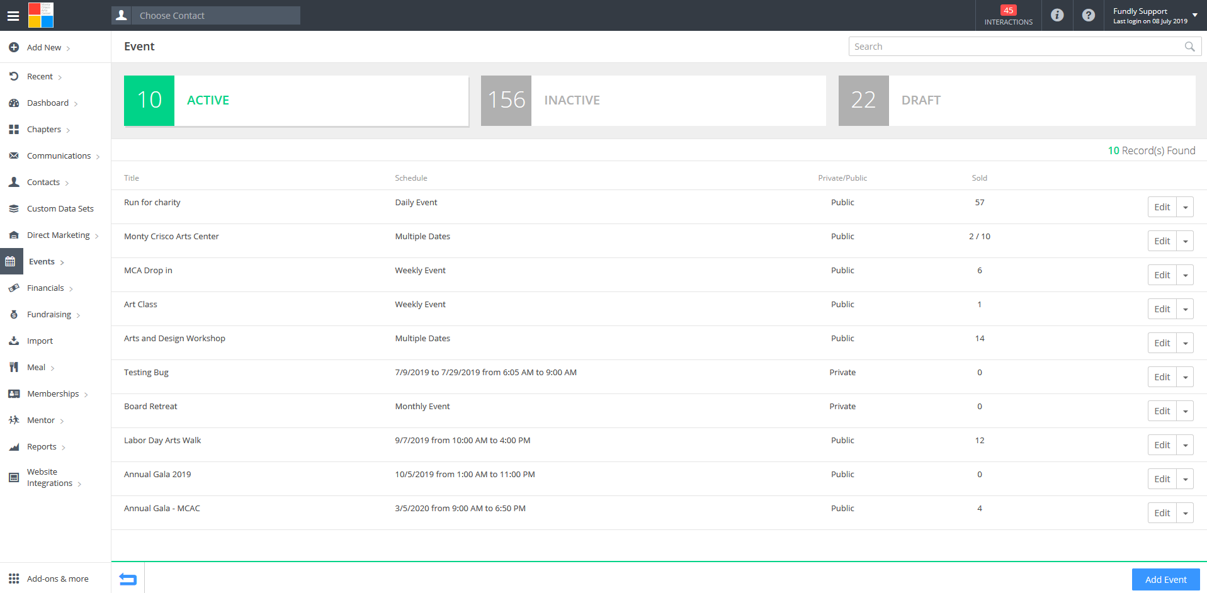Open the help question mark icon
1207x593 pixels.
(1088, 15)
